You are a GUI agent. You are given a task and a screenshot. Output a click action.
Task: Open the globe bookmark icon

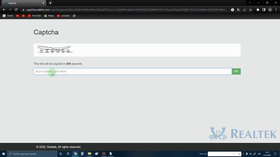[74, 16]
